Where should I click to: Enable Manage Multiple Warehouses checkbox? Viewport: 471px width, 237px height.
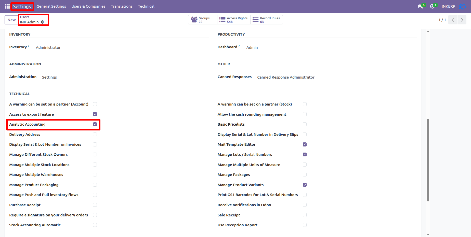95,175
